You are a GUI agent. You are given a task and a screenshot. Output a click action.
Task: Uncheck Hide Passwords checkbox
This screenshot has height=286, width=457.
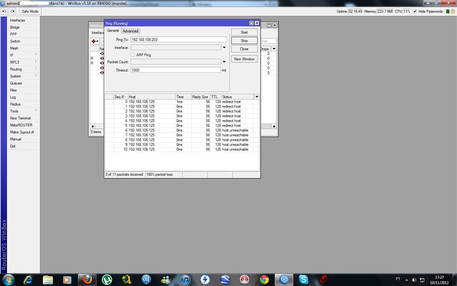415,11
